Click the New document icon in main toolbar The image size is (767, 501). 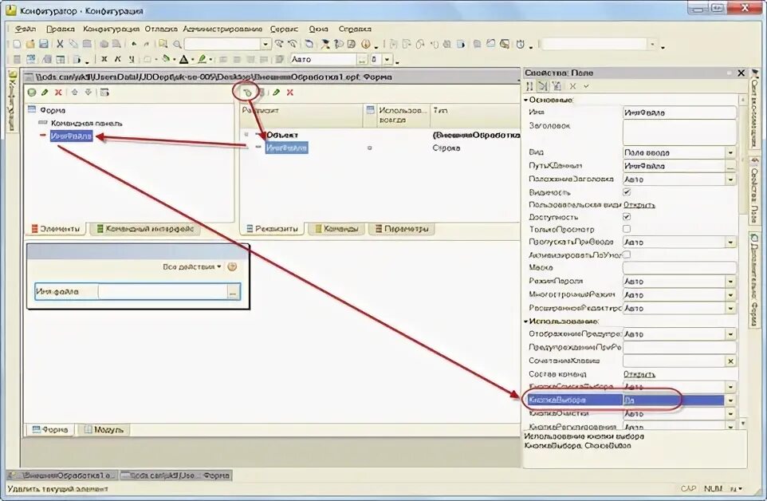point(17,44)
